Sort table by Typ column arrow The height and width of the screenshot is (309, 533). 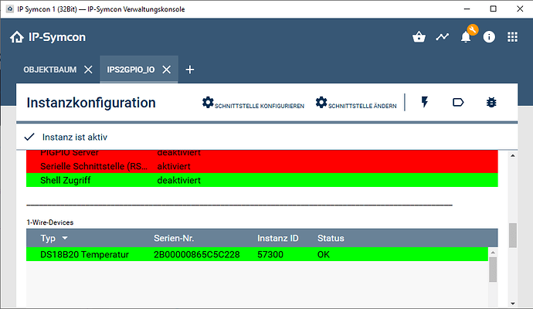pyautogui.click(x=65, y=238)
